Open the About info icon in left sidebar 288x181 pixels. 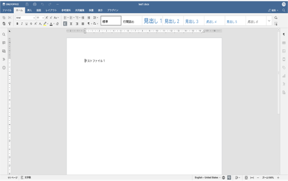click(x=4, y=68)
